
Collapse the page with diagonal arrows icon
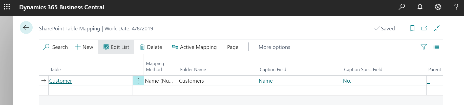click(437, 28)
